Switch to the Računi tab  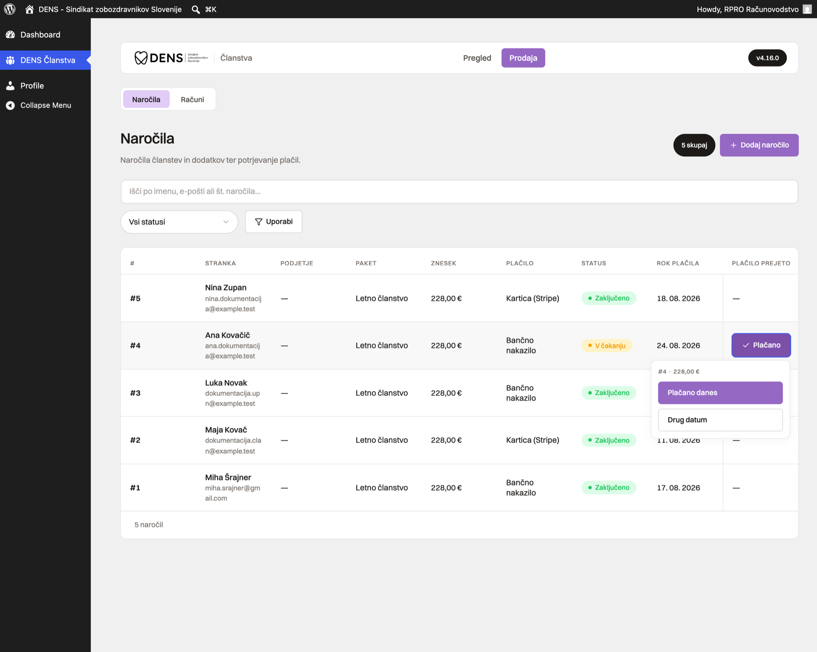(x=192, y=99)
